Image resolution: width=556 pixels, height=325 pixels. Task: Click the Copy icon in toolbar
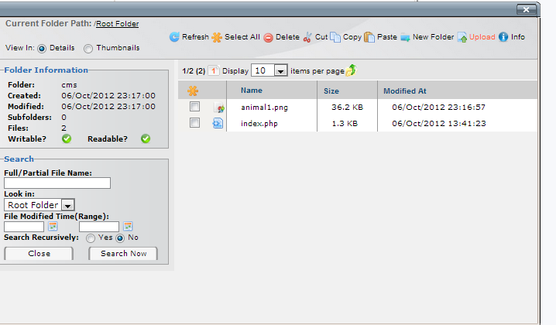pyautogui.click(x=335, y=37)
